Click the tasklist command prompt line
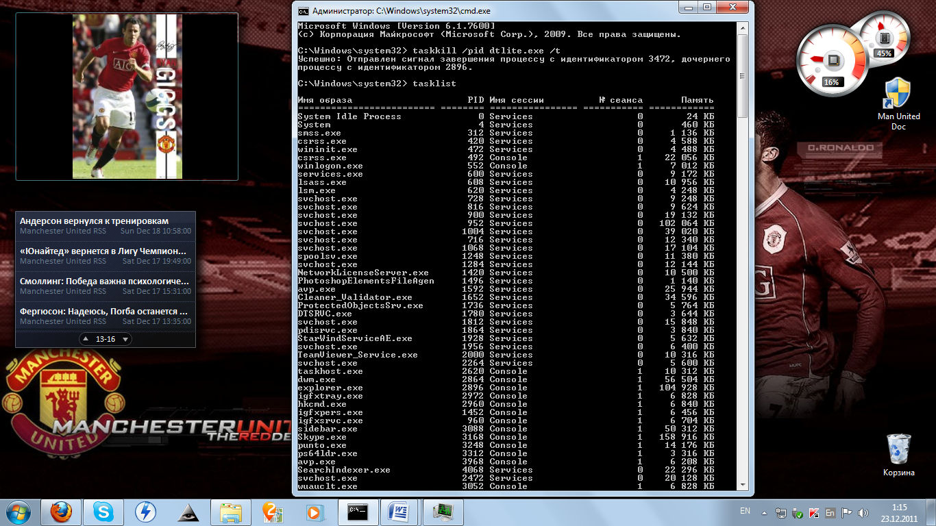The image size is (936, 526). [x=377, y=84]
